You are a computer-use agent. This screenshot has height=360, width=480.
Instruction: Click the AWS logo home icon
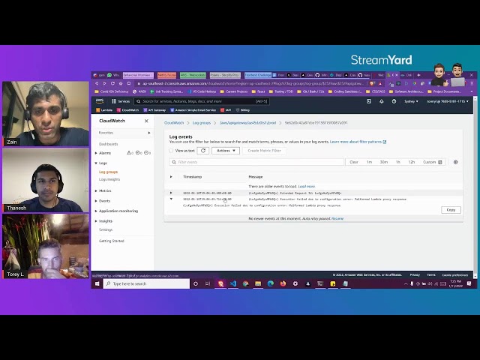(x=100, y=101)
